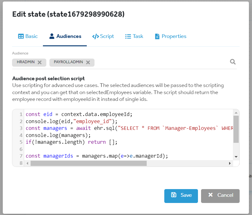Viewport: 252px width, 215px height.
Task: Go to the Properties tab
Action: pyautogui.click(x=170, y=36)
